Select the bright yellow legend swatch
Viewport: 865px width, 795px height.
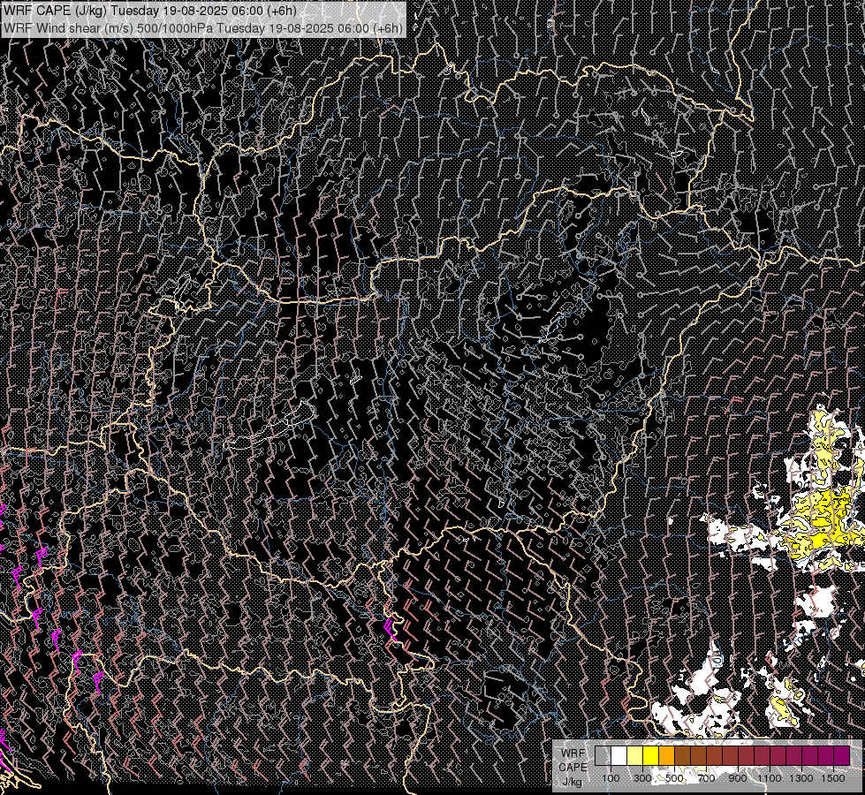tap(651, 755)
